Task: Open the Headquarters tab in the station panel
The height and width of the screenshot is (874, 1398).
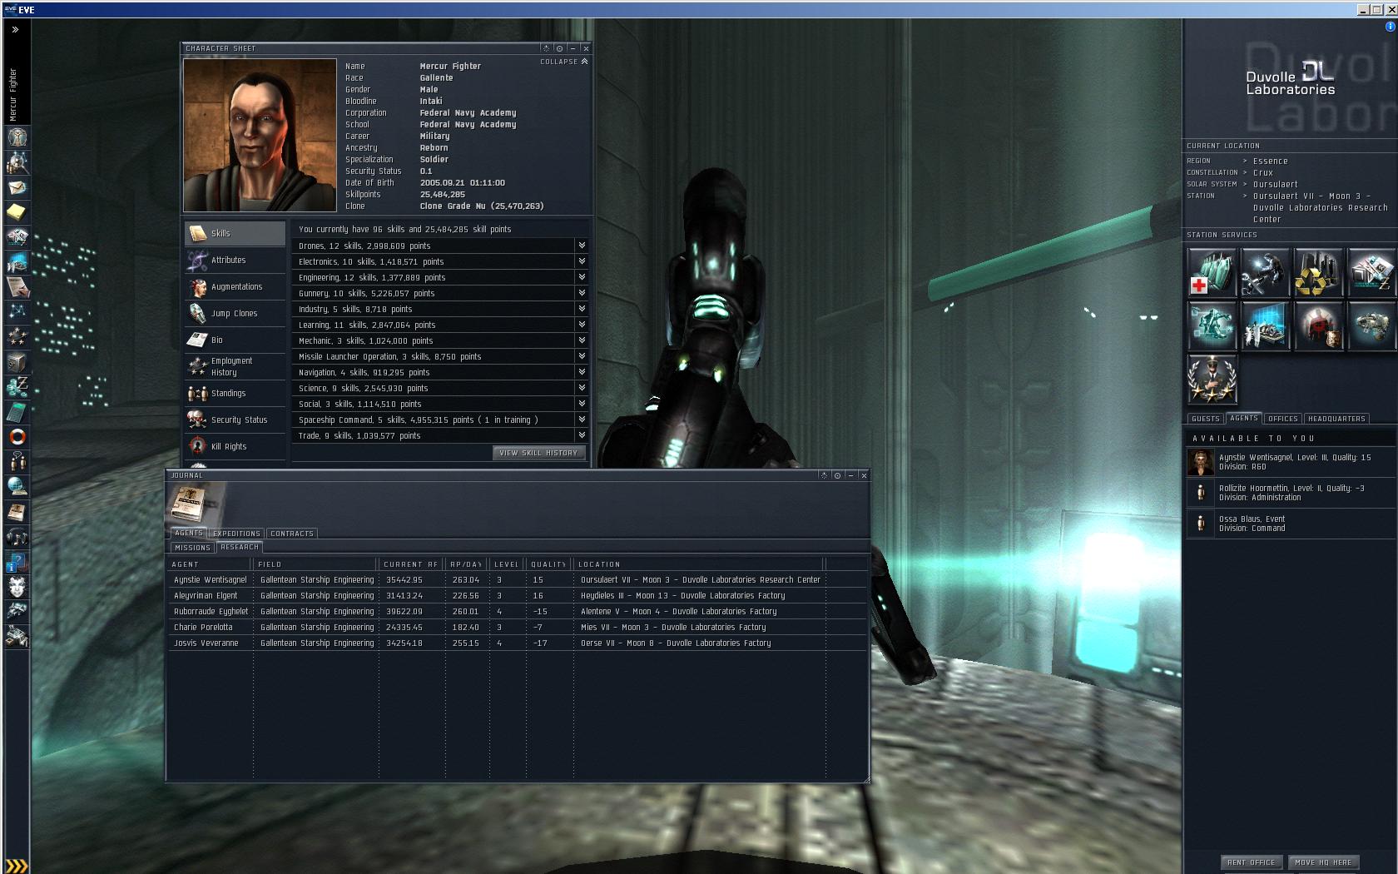Action: (1336, 419)
